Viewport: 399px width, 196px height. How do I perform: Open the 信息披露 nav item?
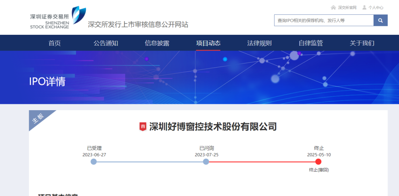[157, 43]
